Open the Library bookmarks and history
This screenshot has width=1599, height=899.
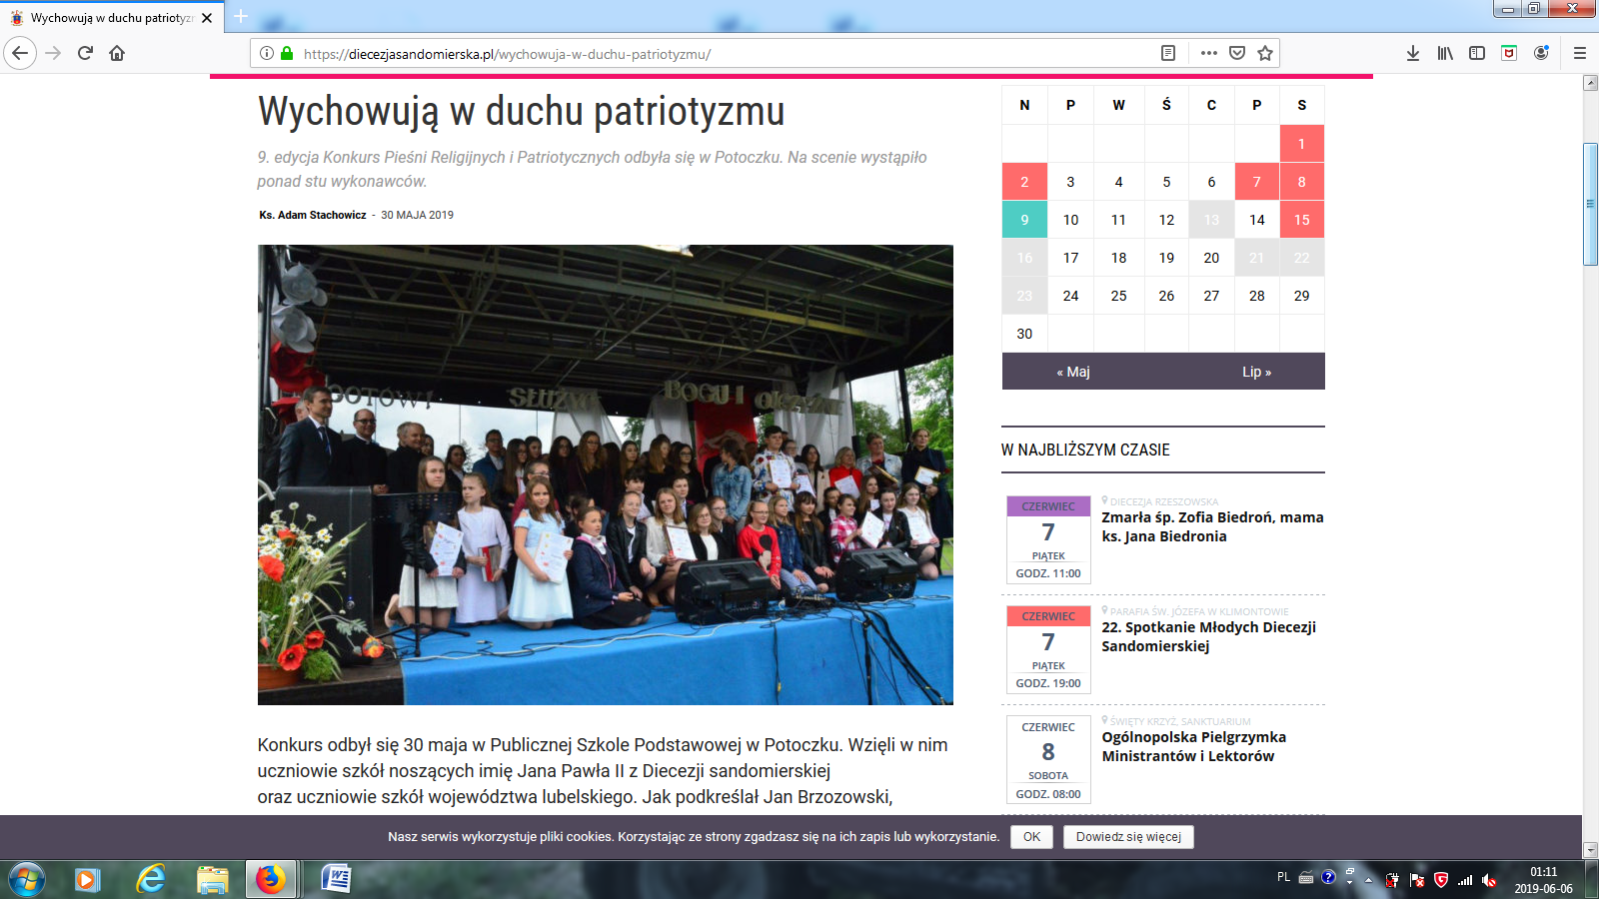coord(1445,53)
